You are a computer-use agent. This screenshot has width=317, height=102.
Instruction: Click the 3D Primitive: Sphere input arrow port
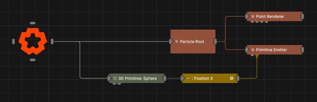[109, 78]
